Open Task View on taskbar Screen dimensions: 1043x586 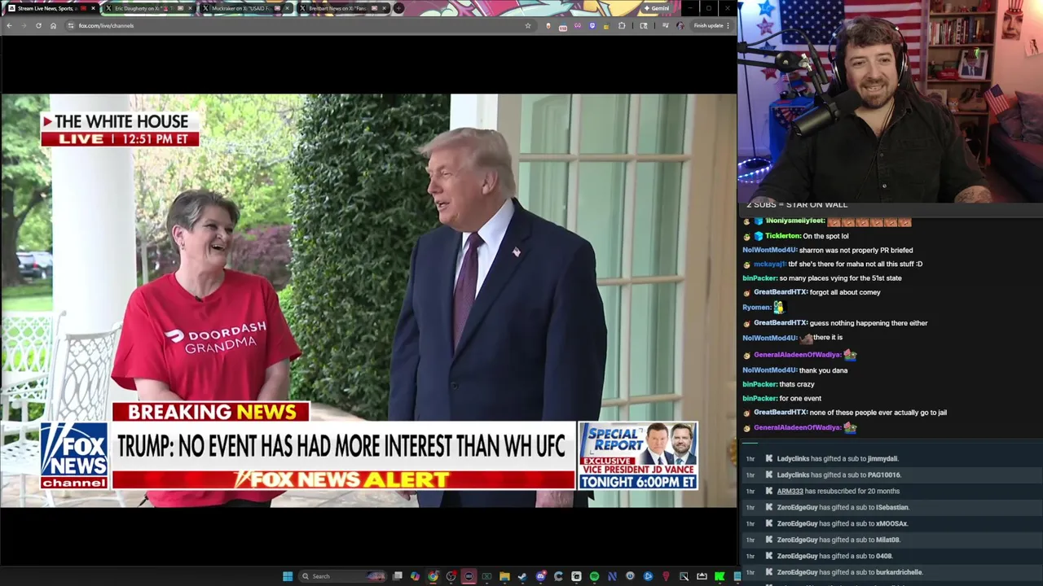coord(397,576)
